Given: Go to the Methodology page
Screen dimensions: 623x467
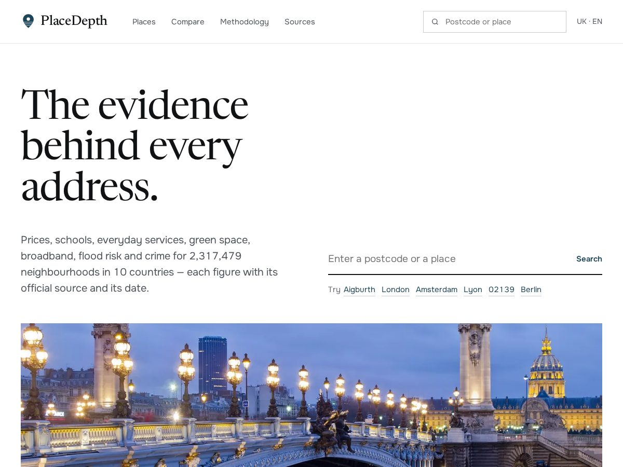Looking at the screenshot, I should tap(245, 22).
